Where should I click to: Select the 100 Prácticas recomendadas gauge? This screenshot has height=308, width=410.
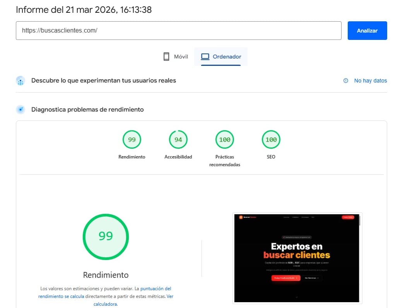tap(225, 139)
